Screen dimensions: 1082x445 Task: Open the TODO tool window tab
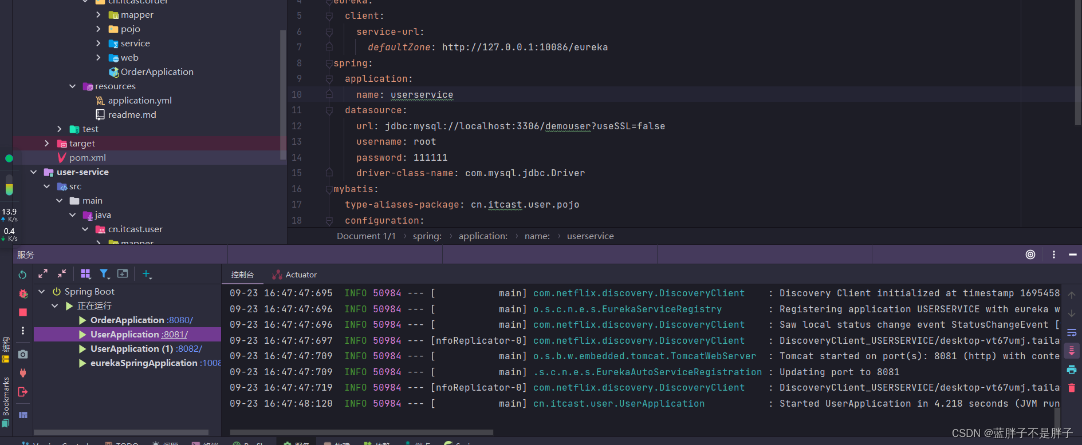[122, 443]
